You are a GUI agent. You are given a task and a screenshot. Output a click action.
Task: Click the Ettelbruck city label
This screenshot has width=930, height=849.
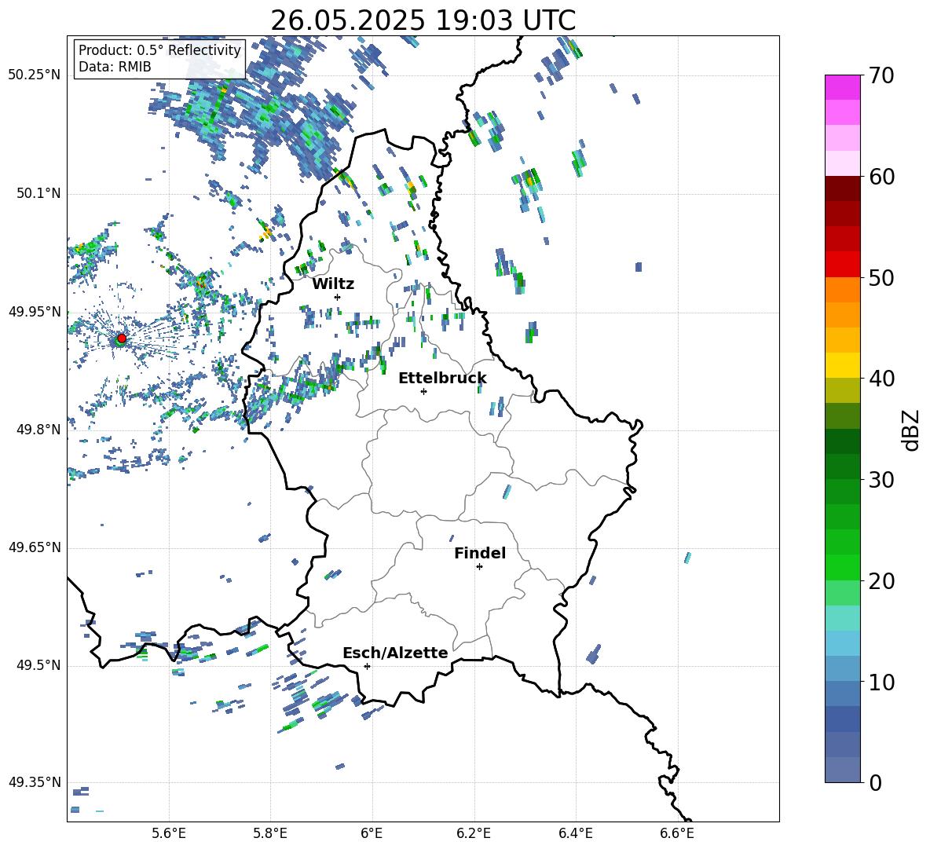tap(442, 379)
